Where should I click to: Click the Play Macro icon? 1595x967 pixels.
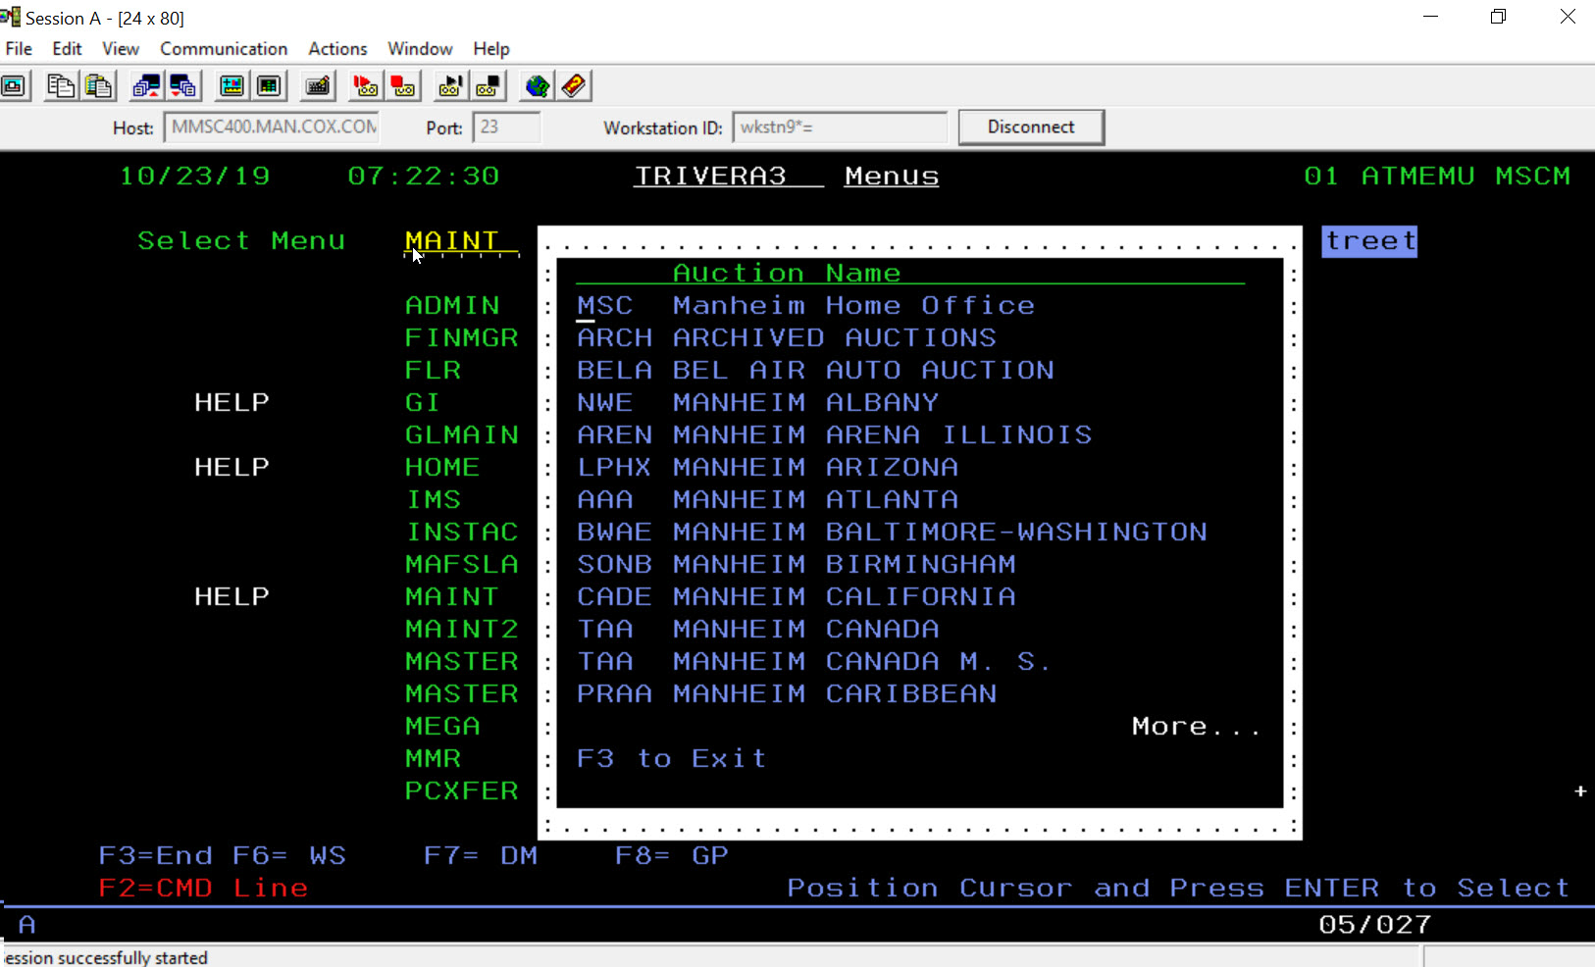[450, 86]
